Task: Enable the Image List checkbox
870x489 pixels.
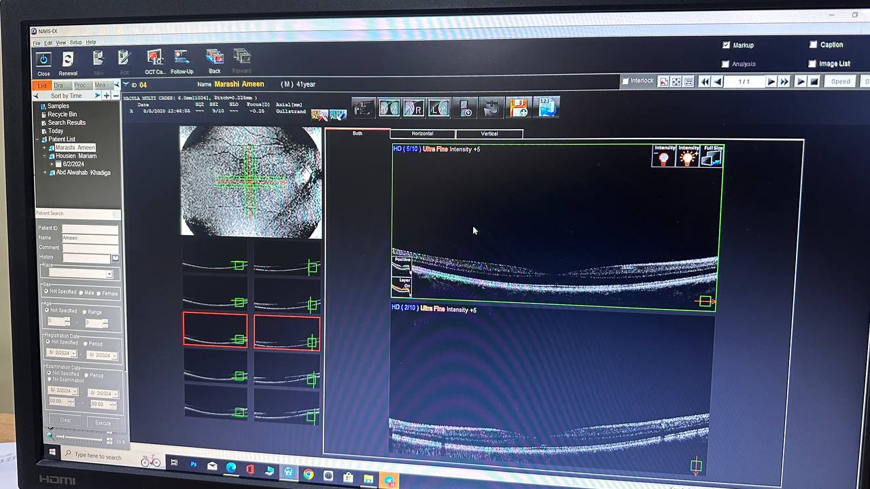Action: 813,63
